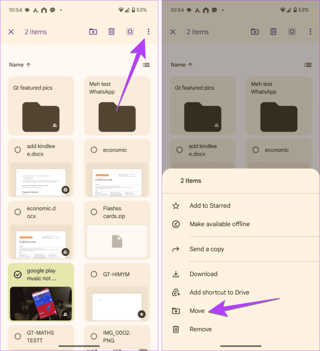Tap trash icon in right screen toolbar
Image resolution: width=320 pixels, height=351 pixels.
(x=273, y=32)
